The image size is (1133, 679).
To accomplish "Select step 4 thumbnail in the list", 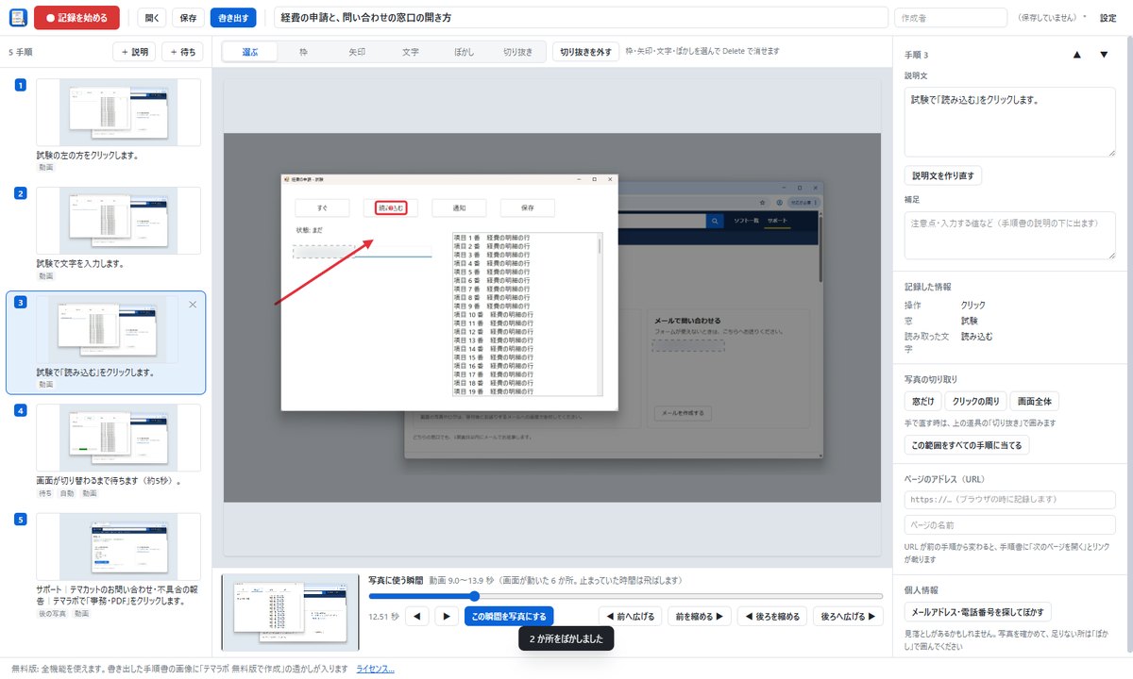I will 118,438.
